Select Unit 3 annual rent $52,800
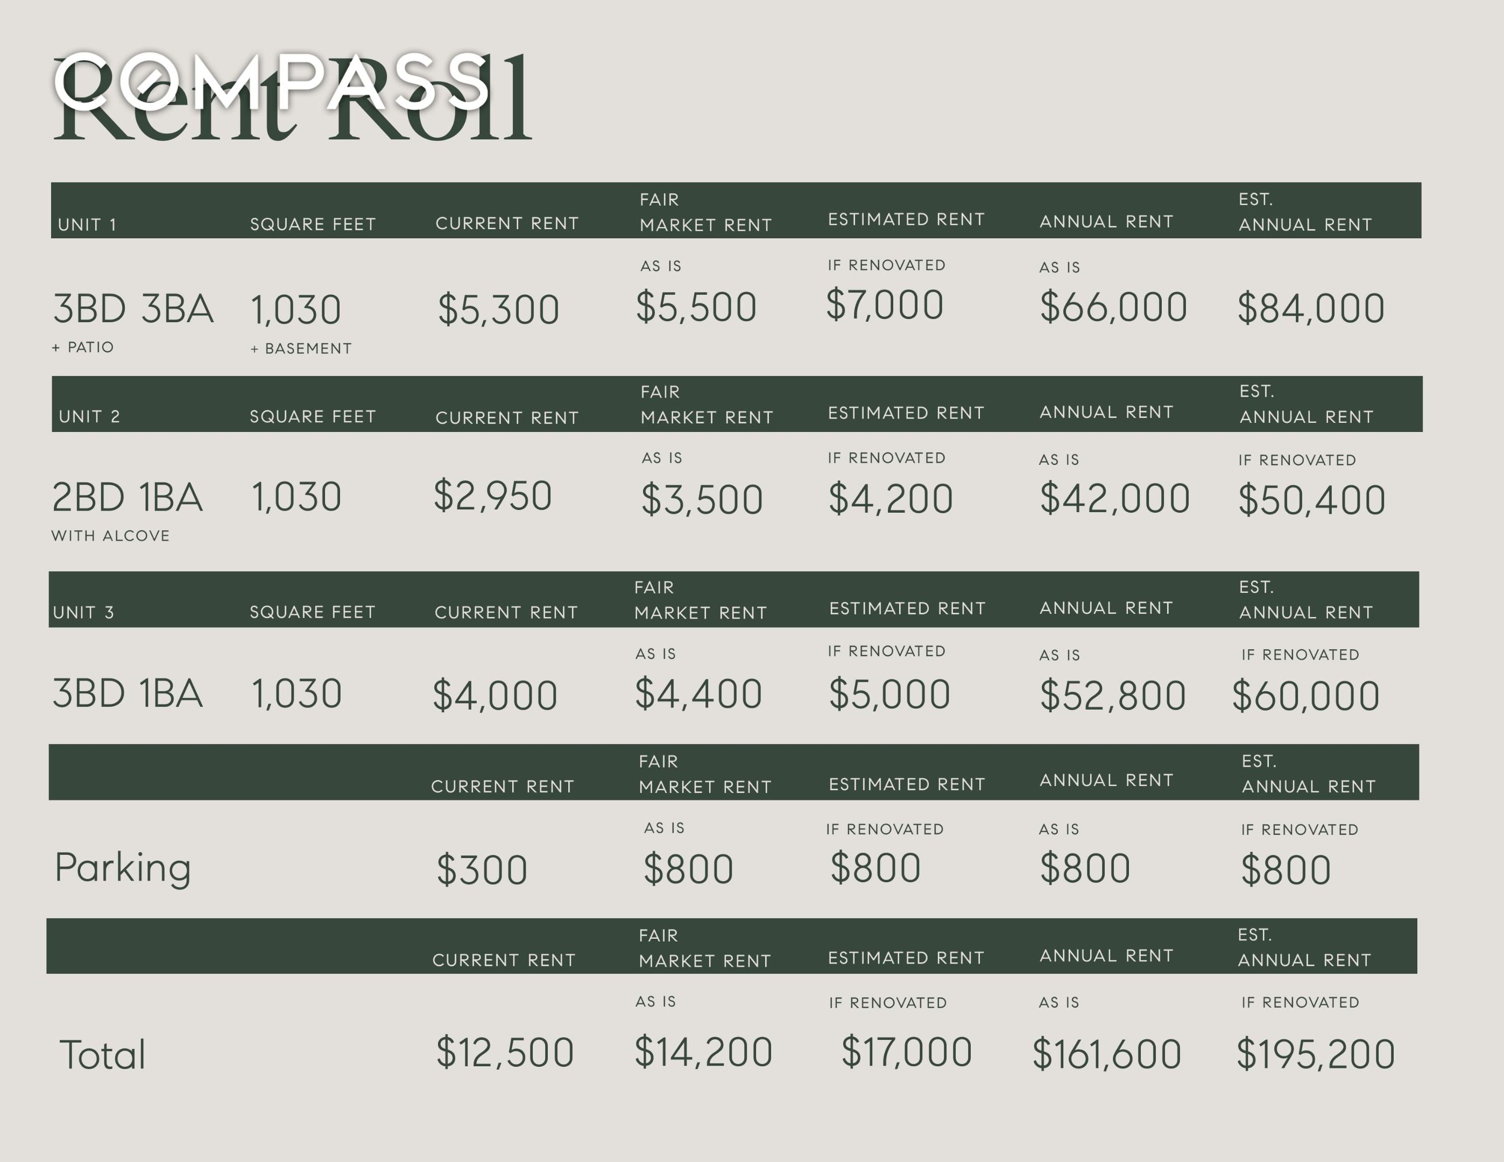 coord(1112,695)
